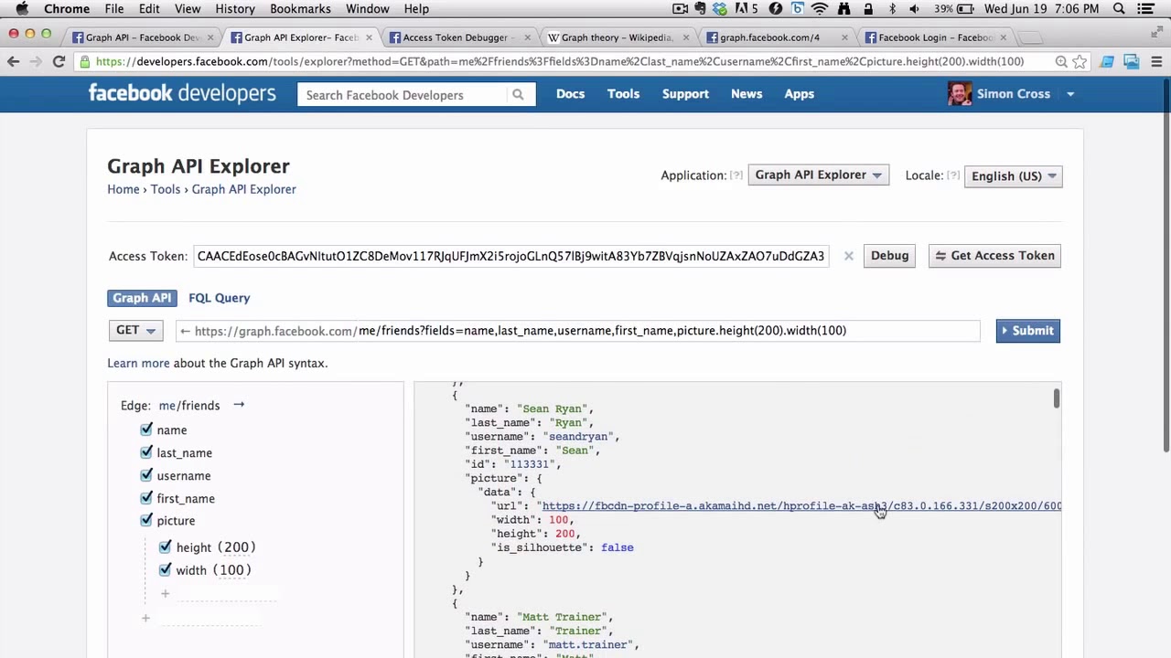Clear the access token with the X icon
Viewport: 1171px width, 658px height.
click(848, 256)
